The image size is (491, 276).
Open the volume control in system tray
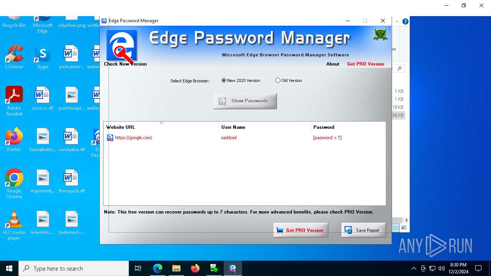(x=442, y=268)
